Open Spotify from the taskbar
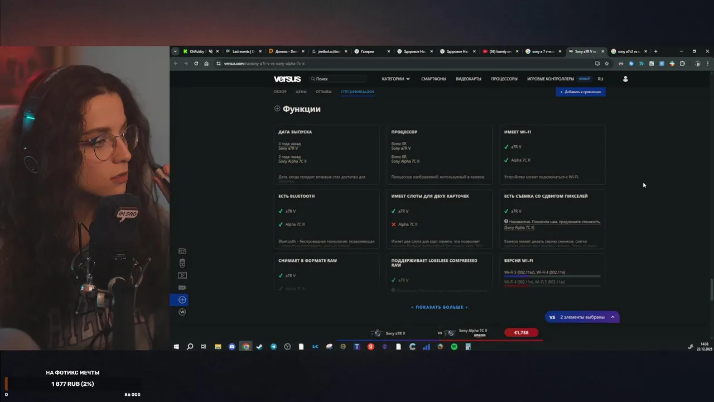714x402 pixels. pyautogui.click(x=454, y=347)
